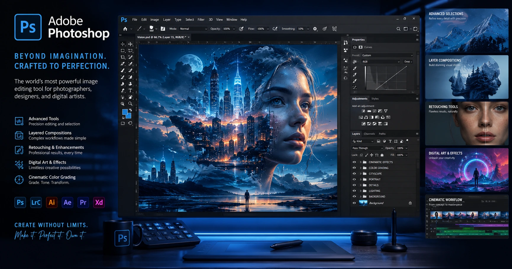The width and height of the screenshot is (512, 269).
Task: Open the Mode dropdown showing Normal
Action: point(193,29)
